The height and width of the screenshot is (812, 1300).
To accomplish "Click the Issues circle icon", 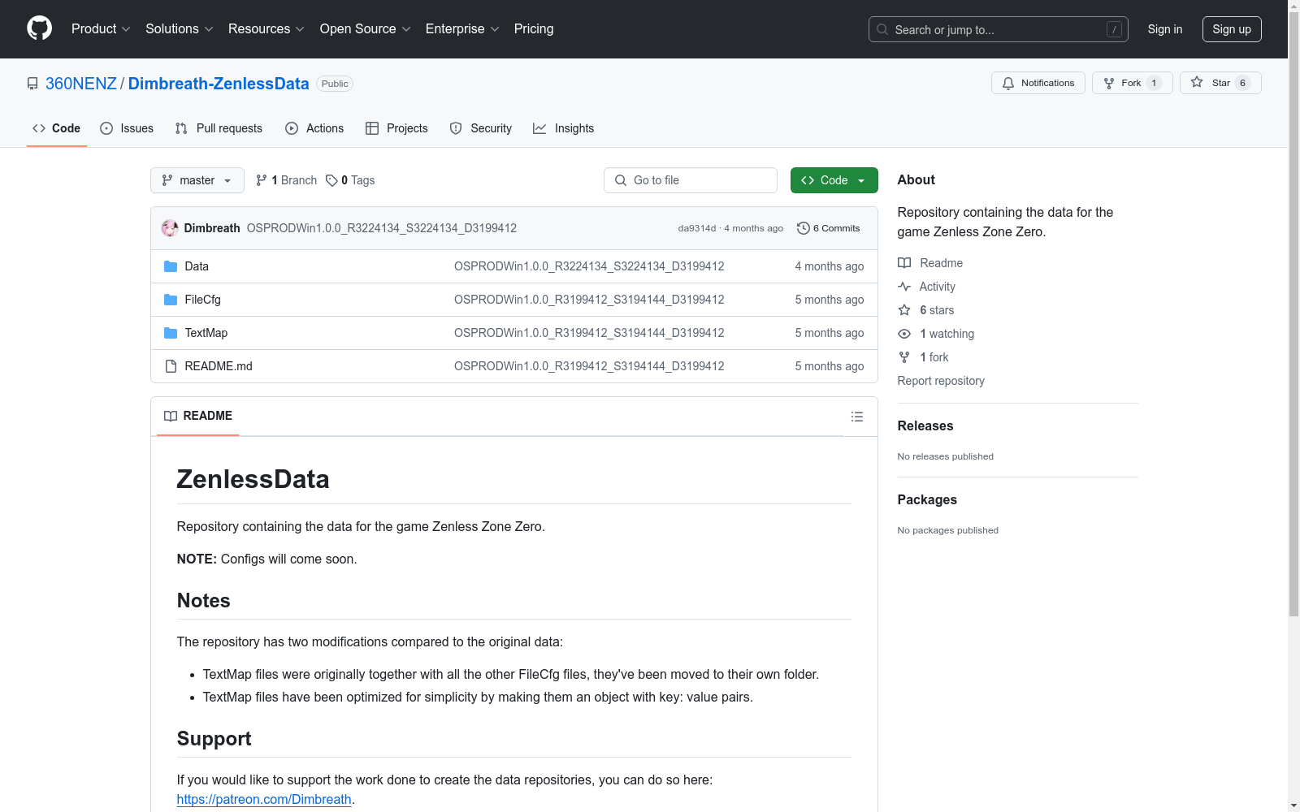I will [x=106, y=128].
